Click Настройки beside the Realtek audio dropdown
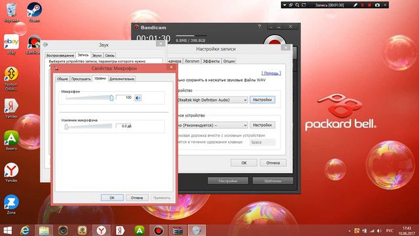Image resolution: width=419 pixels, height=236 pixels. pos(263,100)
